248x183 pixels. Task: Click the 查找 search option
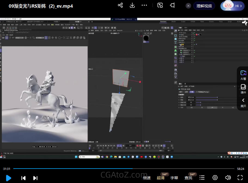pos(188,178)
